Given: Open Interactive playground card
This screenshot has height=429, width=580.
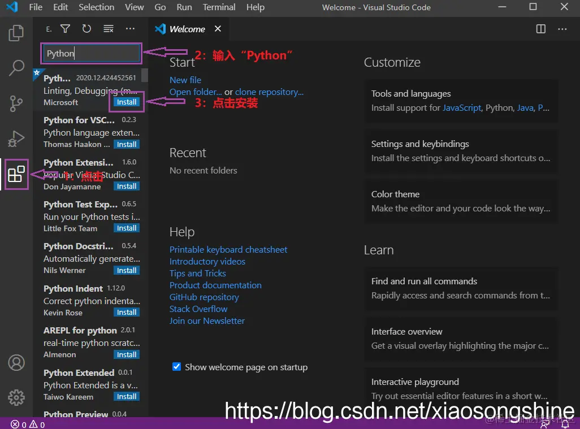Looking at the screenshot, I should 461,388.
